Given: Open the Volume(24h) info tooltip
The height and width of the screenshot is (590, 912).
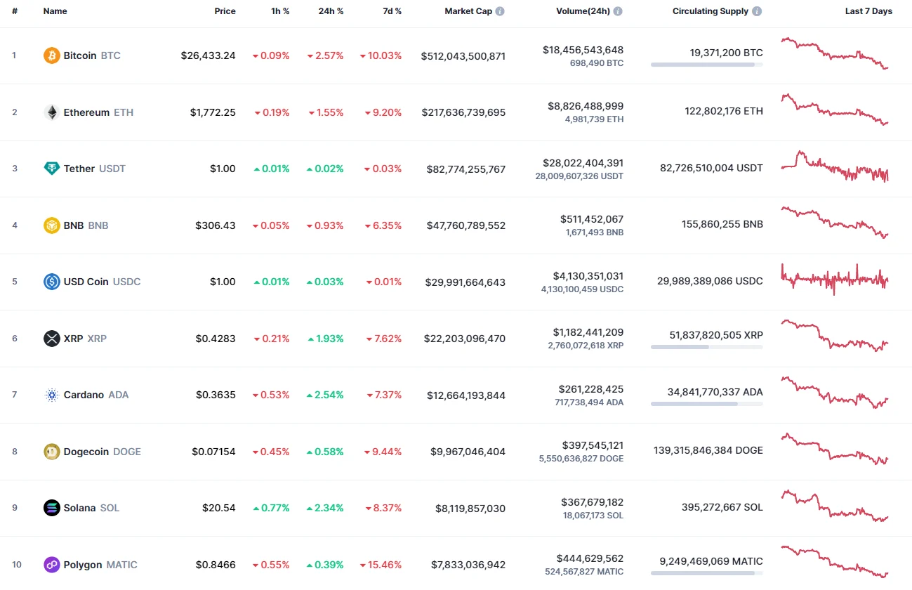Looking at the screenshot, I should coord(618,11).
